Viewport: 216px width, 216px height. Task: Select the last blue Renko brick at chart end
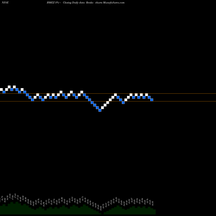pyautogui.click(x=152, y=100)
